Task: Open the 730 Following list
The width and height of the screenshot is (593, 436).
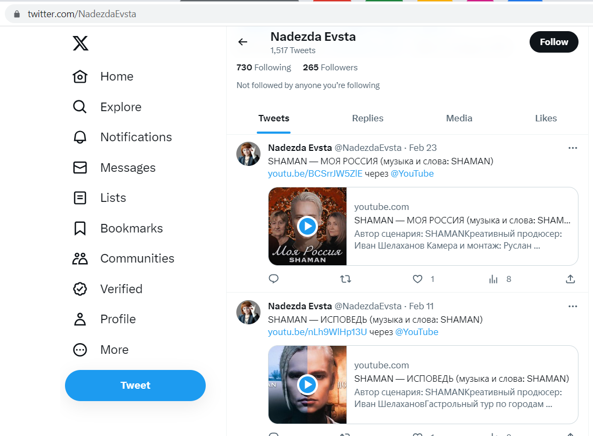Action: point(264,67)
